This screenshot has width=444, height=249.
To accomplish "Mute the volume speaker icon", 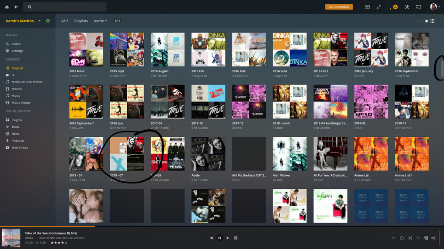I will (433, 238).
